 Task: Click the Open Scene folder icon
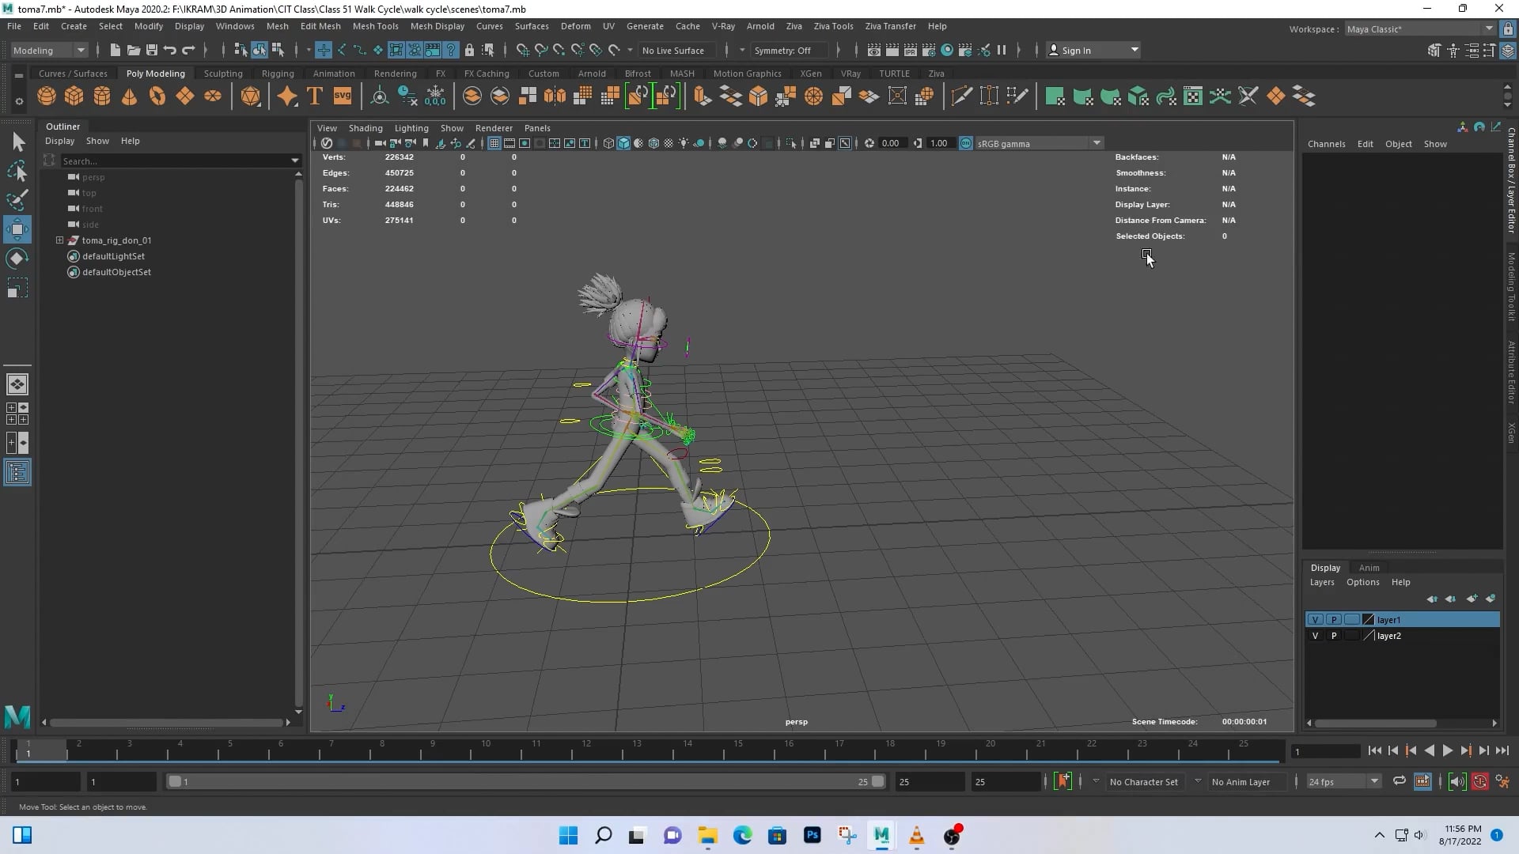(134, 50)
